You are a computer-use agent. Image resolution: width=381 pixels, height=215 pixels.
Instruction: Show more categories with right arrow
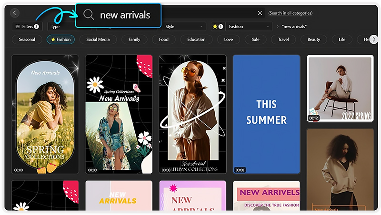pos(374,39)
